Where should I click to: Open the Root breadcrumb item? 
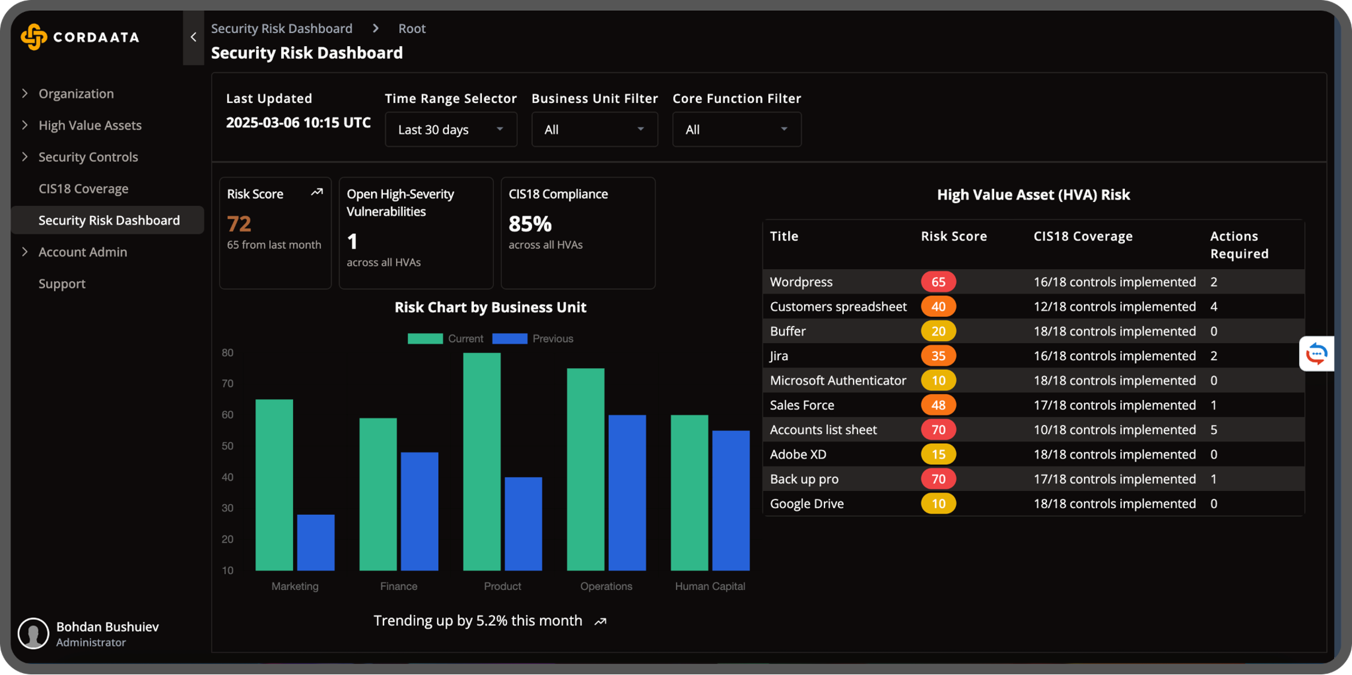pos(411,28)
